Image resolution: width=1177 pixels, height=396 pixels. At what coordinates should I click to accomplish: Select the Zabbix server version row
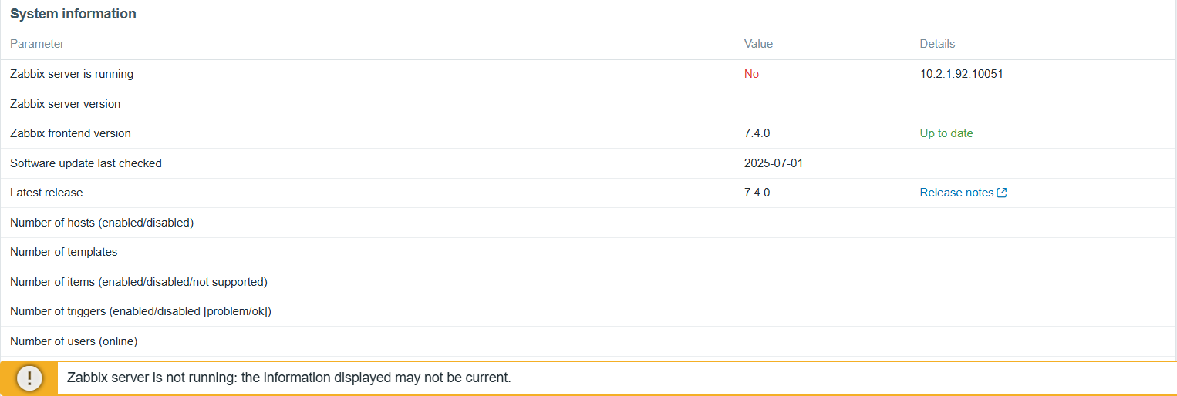(588, 104)
